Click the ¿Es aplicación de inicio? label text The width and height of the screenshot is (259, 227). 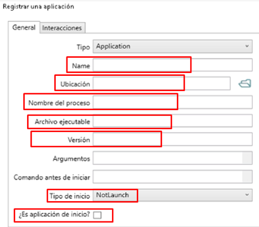54,214
